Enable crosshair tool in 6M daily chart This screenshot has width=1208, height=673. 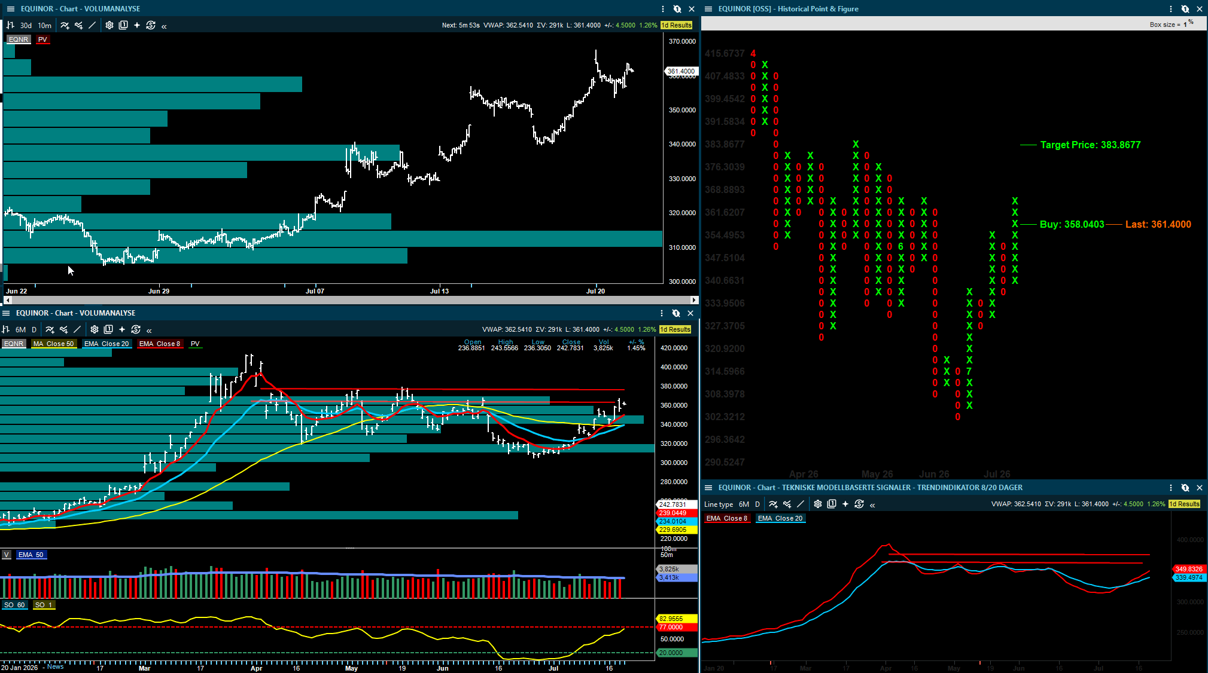point(122,329)
